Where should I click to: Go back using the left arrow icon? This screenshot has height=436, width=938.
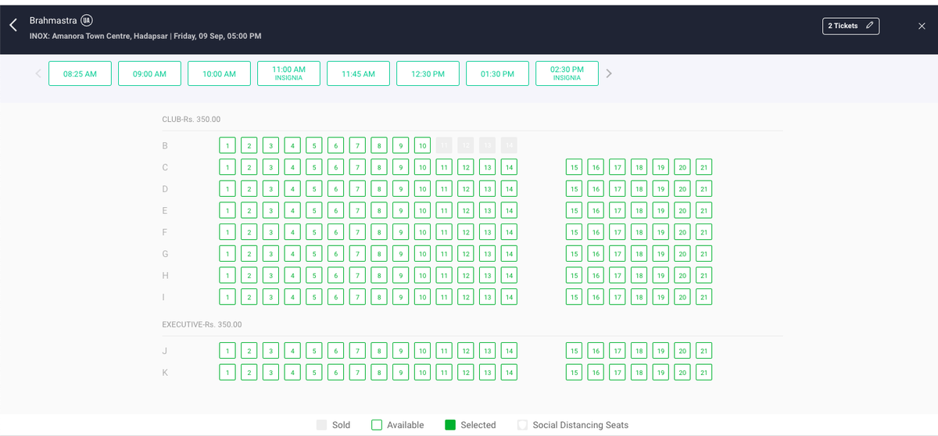[x=13, y=26]
